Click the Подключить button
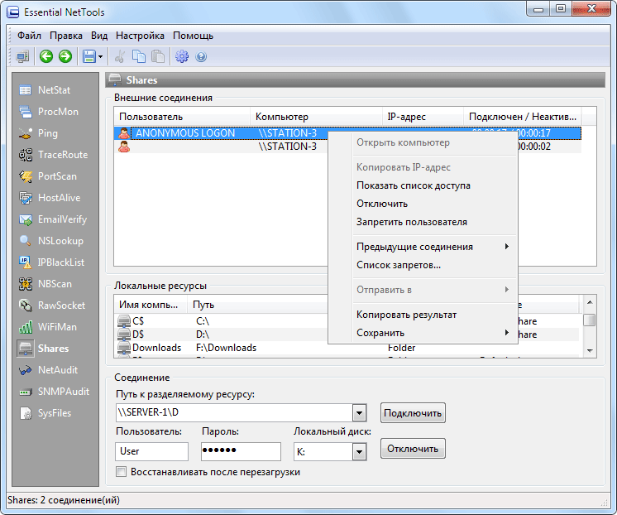Image resolution: width=617 pixels, height=515 pixels. point(413,413)
